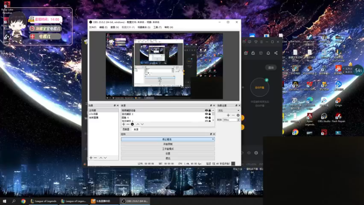This screenshot has height=205, width=364.
Task: Open the Apex Legends desktop shortcut
Action: pyautogui.click(x=309, y=119)
